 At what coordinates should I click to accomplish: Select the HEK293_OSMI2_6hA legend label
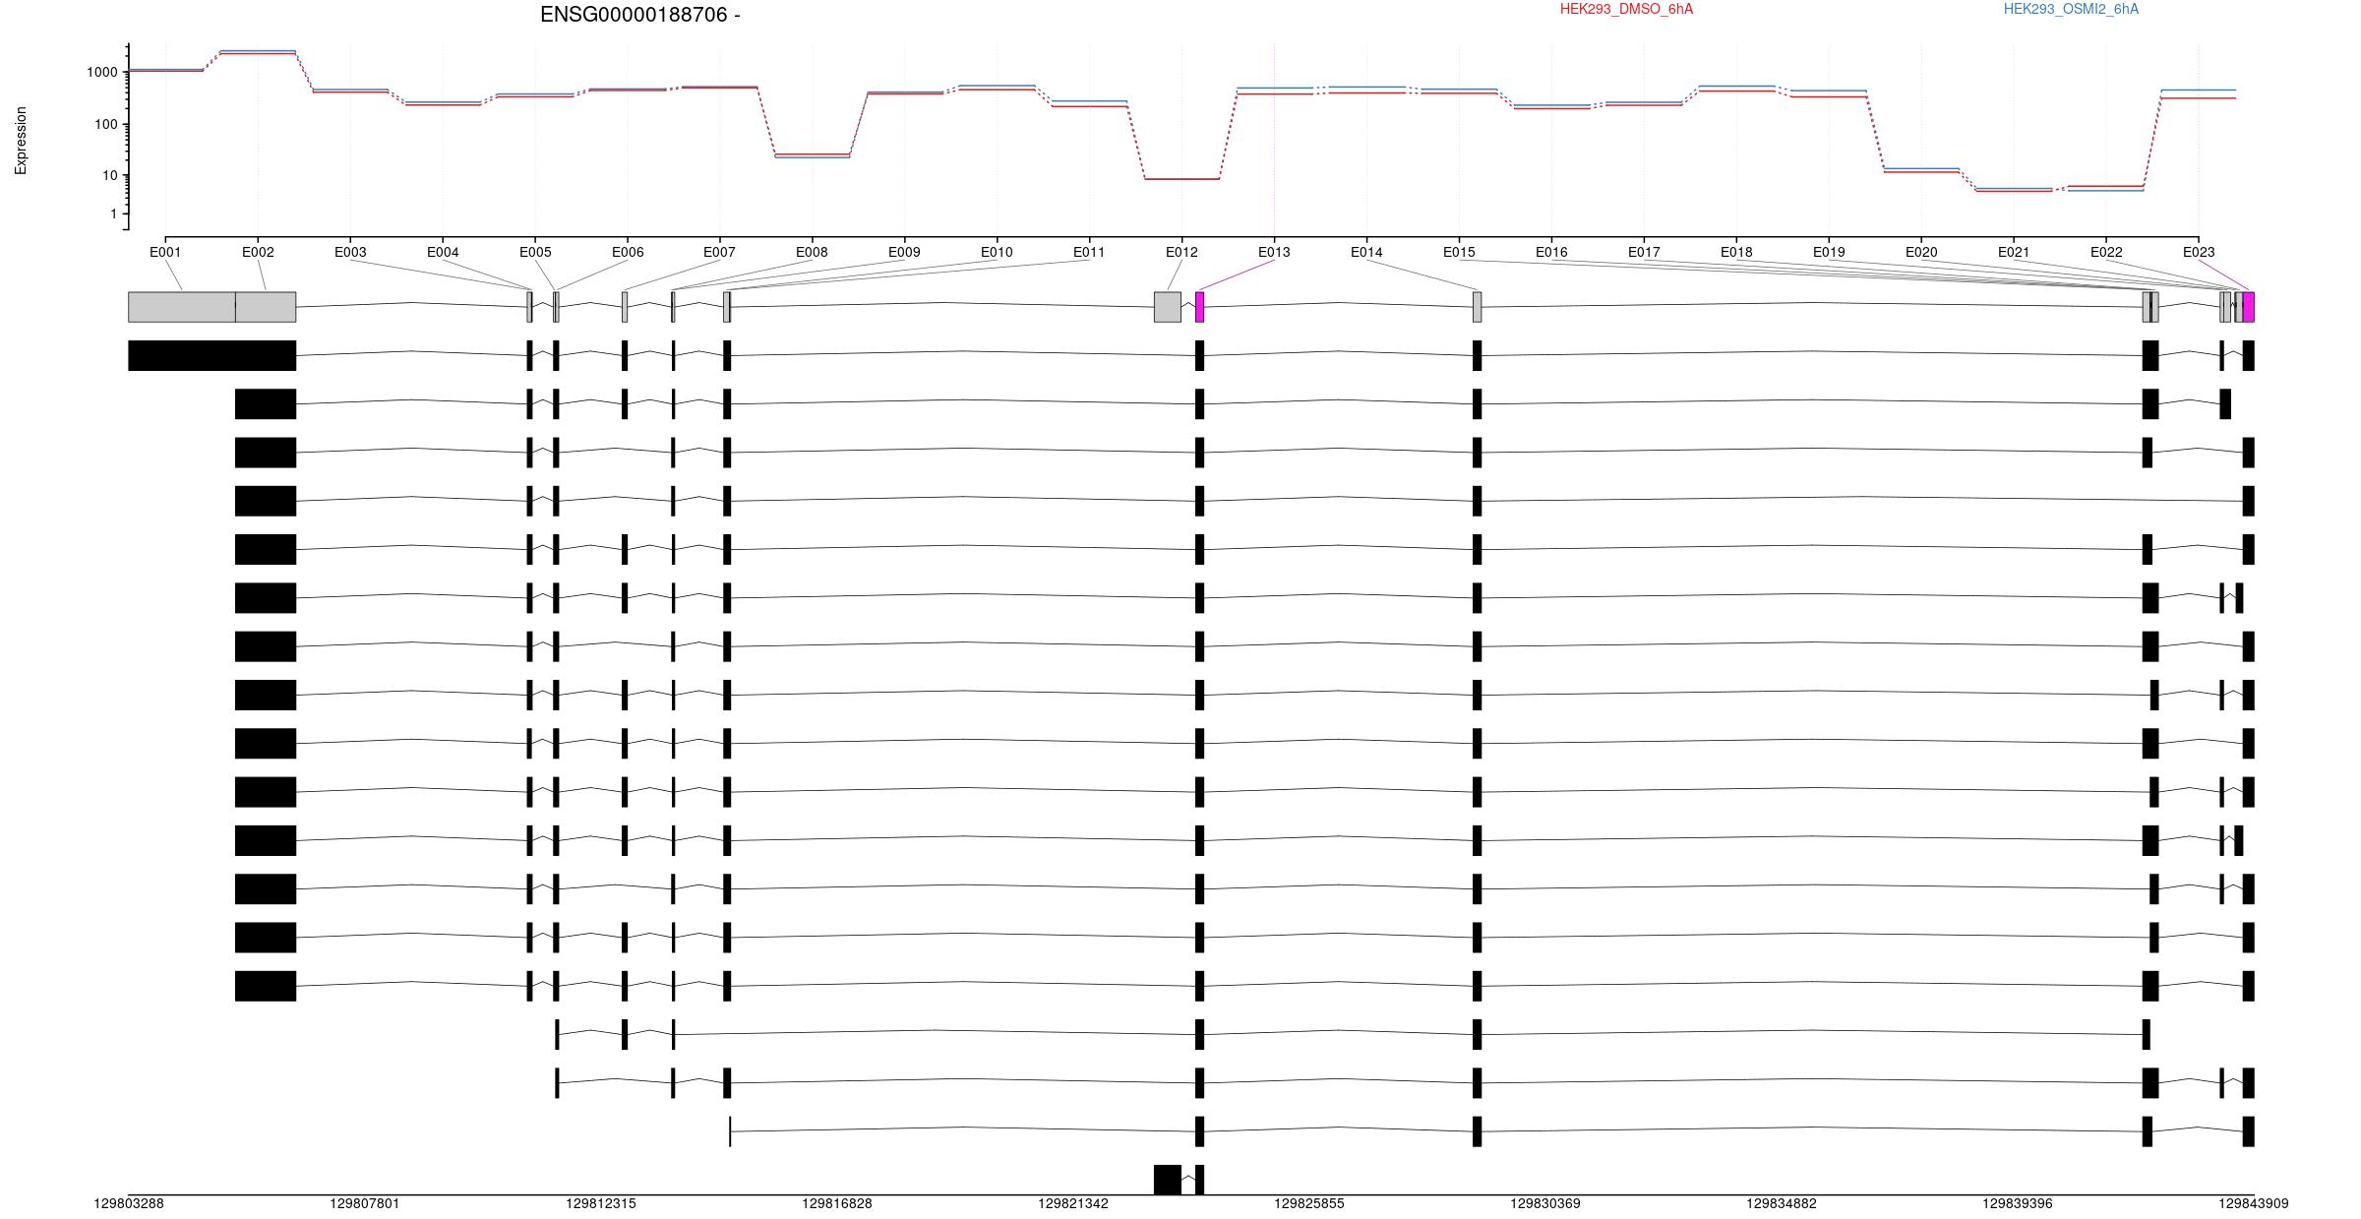(x=2071, y=9)
